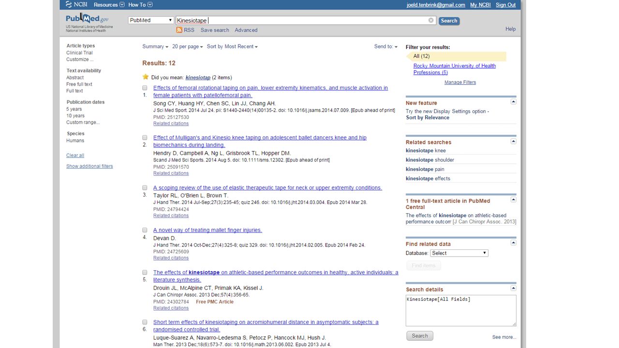The height and width of the screenshot is (348, 619).
Task: Filter publication dates to 10 years
Action: click(x=75, y=116)
